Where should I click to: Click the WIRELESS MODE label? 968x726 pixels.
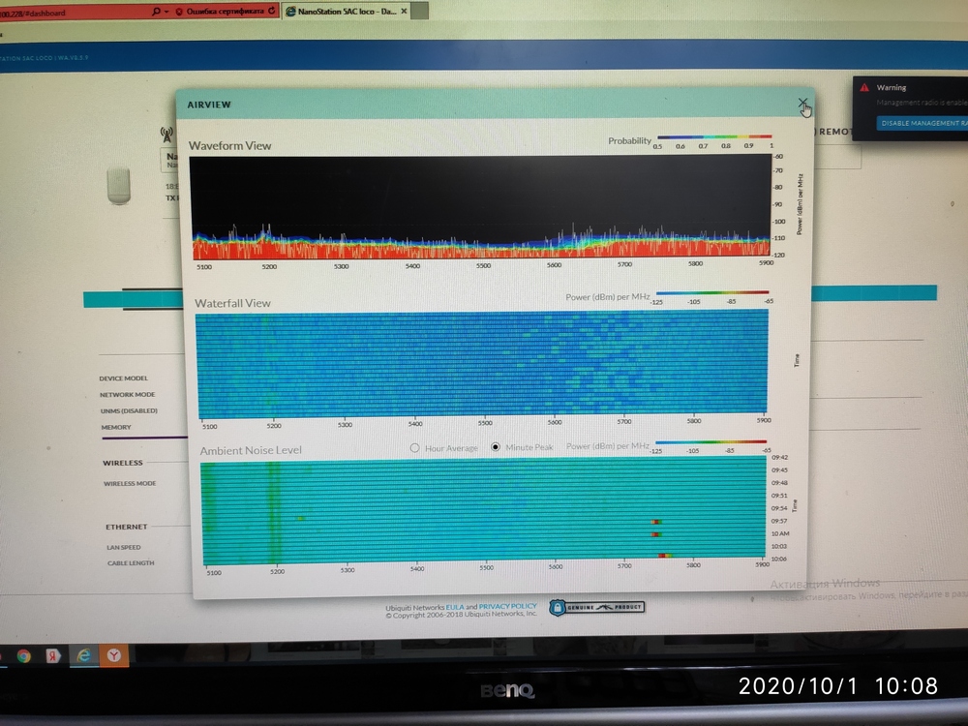(x=130, y=483)
